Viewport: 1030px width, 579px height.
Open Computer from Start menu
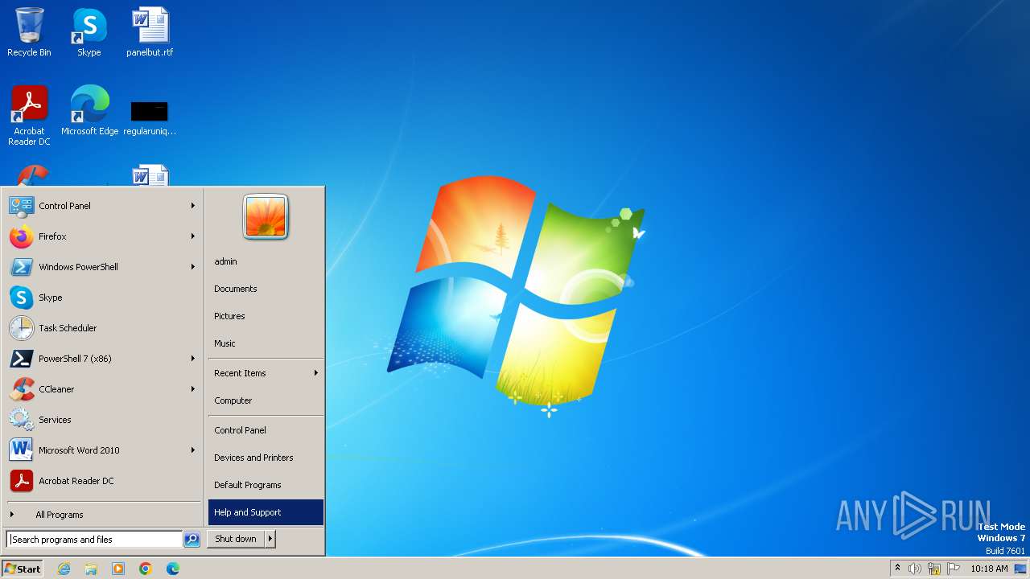point(266,400)
